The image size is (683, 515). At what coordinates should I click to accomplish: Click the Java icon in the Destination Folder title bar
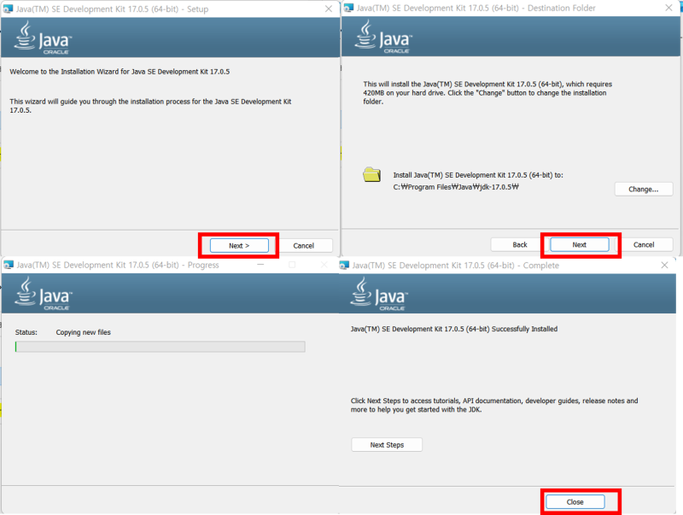pos(348,9)
